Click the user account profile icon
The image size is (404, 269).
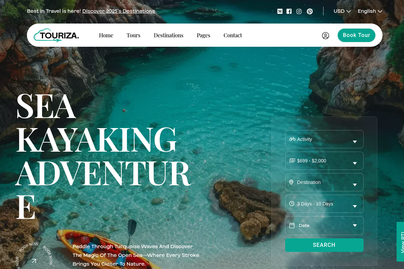pos(326,36)
